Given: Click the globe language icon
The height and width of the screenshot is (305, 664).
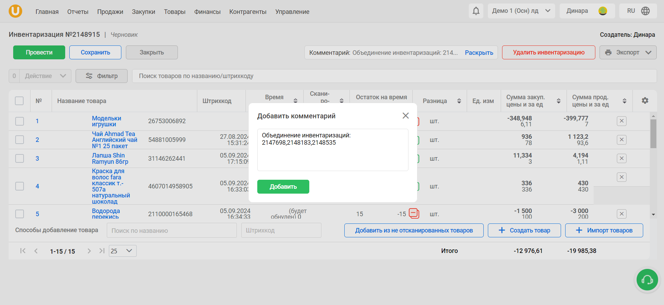Looking at the screenshot, I should (645, 11).
